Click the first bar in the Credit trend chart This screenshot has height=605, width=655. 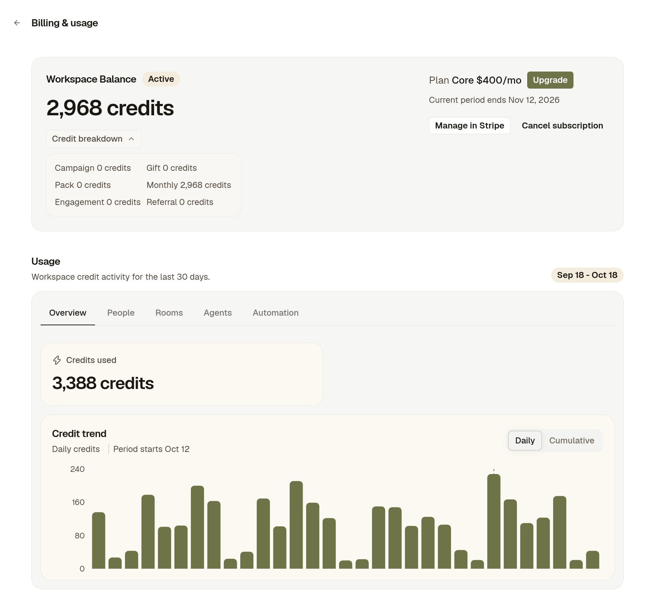pos(99,540)
